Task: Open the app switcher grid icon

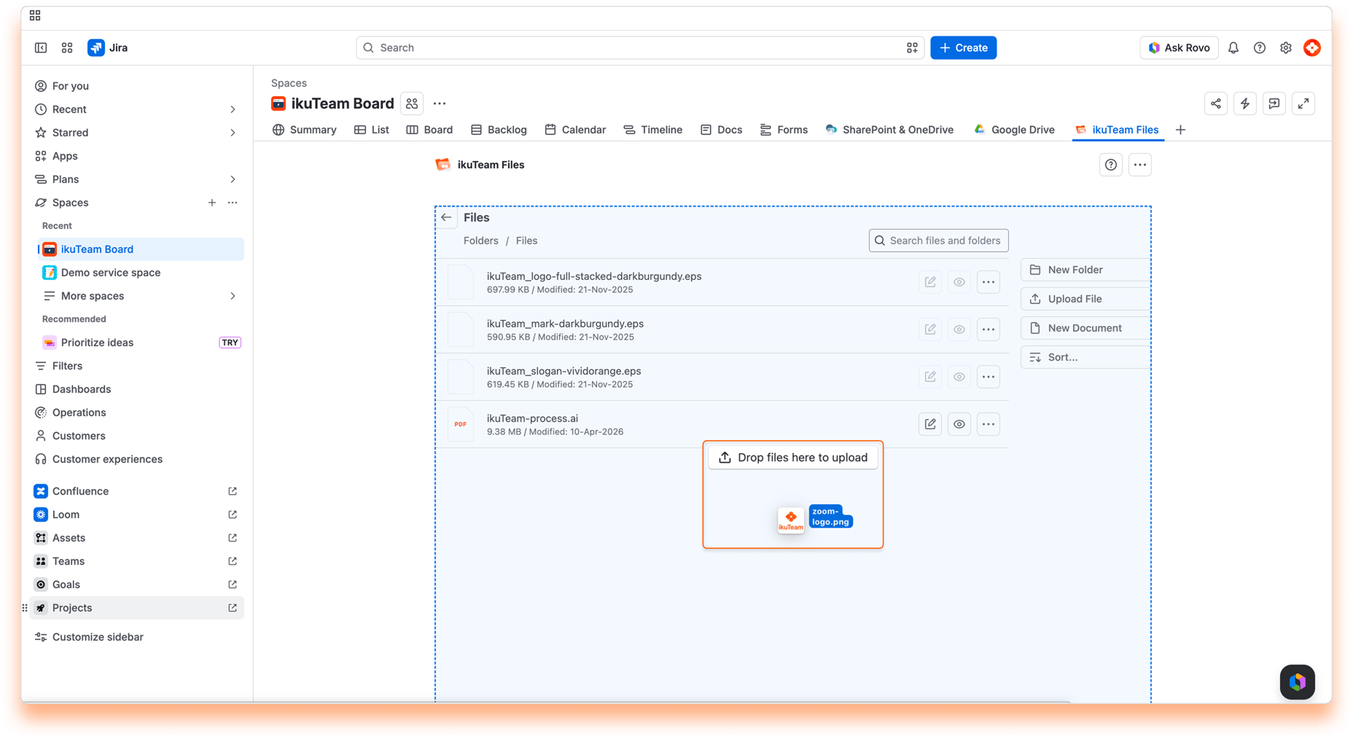Action: pos(67,48)
